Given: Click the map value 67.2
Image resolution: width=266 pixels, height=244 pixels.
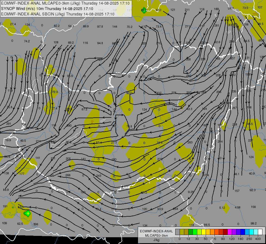Looking at the screenshot, I should point(84,109).
